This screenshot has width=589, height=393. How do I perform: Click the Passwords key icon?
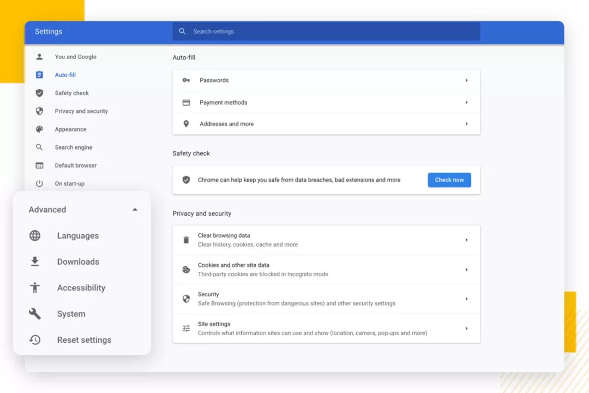186,80
